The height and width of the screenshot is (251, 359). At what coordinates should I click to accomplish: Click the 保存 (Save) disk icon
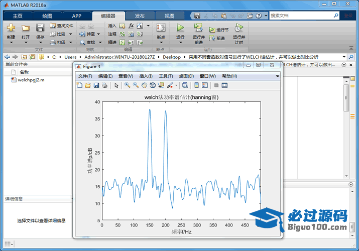(40, 28)
